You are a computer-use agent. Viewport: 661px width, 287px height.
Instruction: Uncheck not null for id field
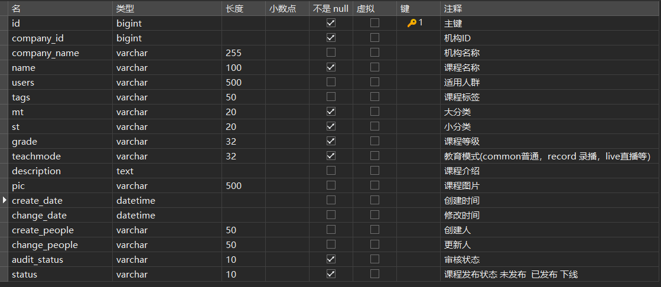pyautogui.click(x=331, y=23)
